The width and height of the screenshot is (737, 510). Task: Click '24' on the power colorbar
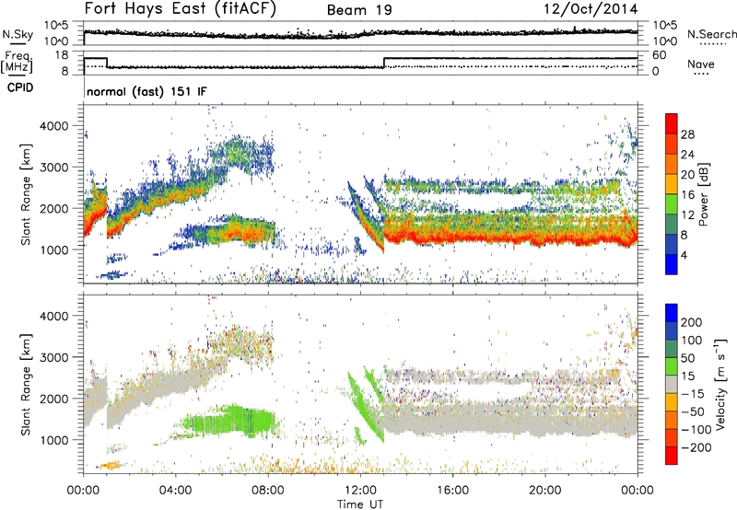[x=687, y=155]
